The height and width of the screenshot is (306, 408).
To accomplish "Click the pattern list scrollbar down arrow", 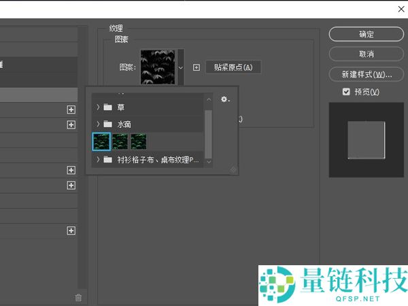I will pyautogui.click(x=208, y=163).
